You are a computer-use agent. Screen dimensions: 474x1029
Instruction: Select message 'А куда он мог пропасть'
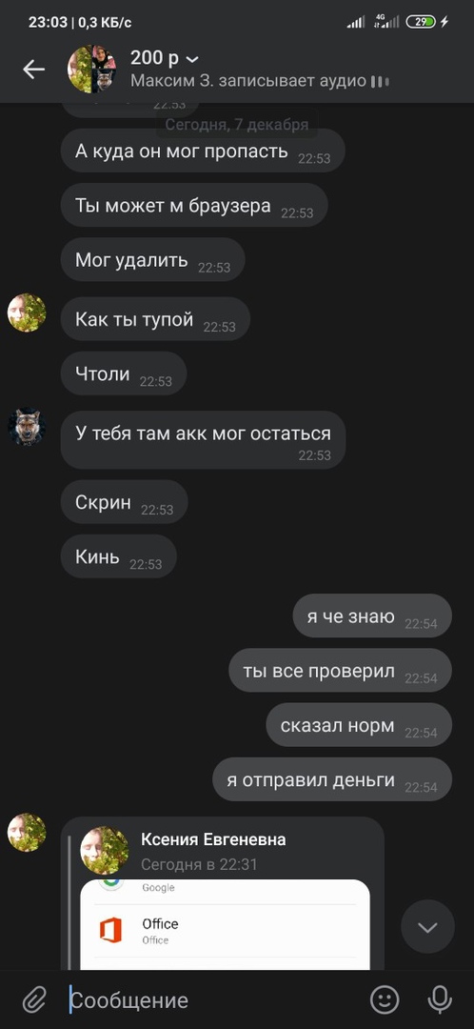pos(203,151)
